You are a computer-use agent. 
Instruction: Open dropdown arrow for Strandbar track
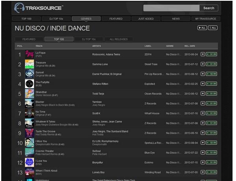(203, 94)
